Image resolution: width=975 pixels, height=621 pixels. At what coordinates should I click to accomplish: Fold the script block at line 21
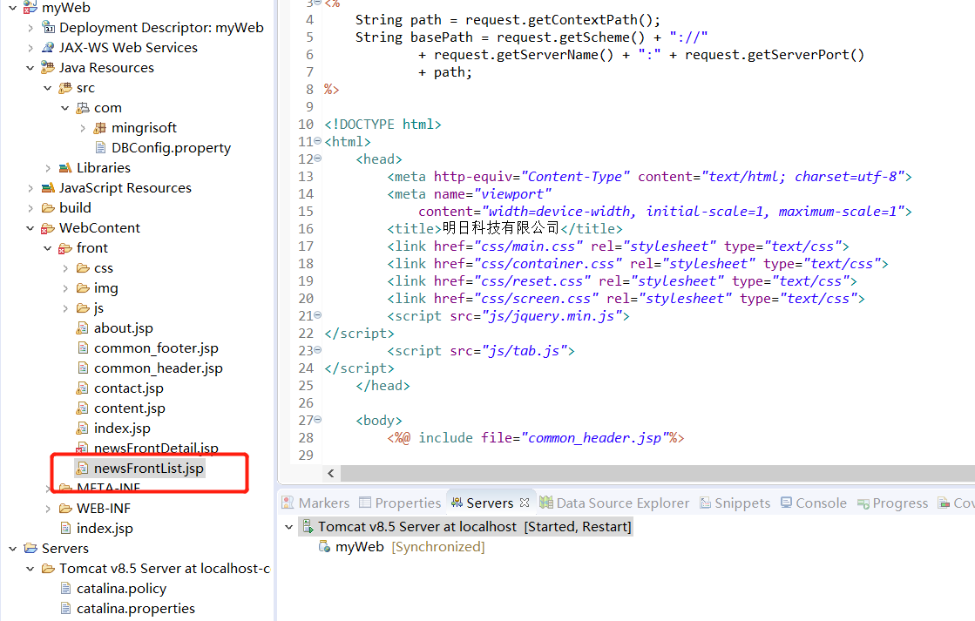pos(318,315)
